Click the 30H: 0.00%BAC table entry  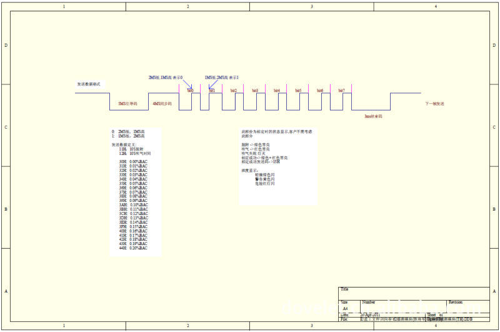point(133,162)
